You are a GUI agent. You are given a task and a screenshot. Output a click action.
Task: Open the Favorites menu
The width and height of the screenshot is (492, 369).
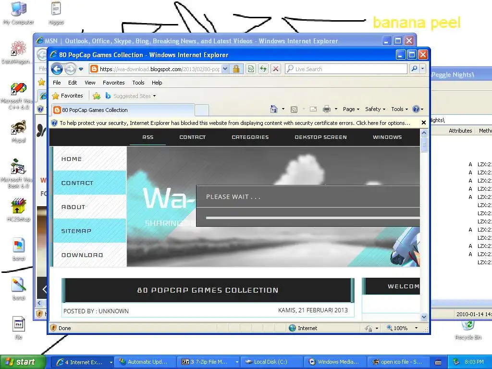(x=113, y=83)
